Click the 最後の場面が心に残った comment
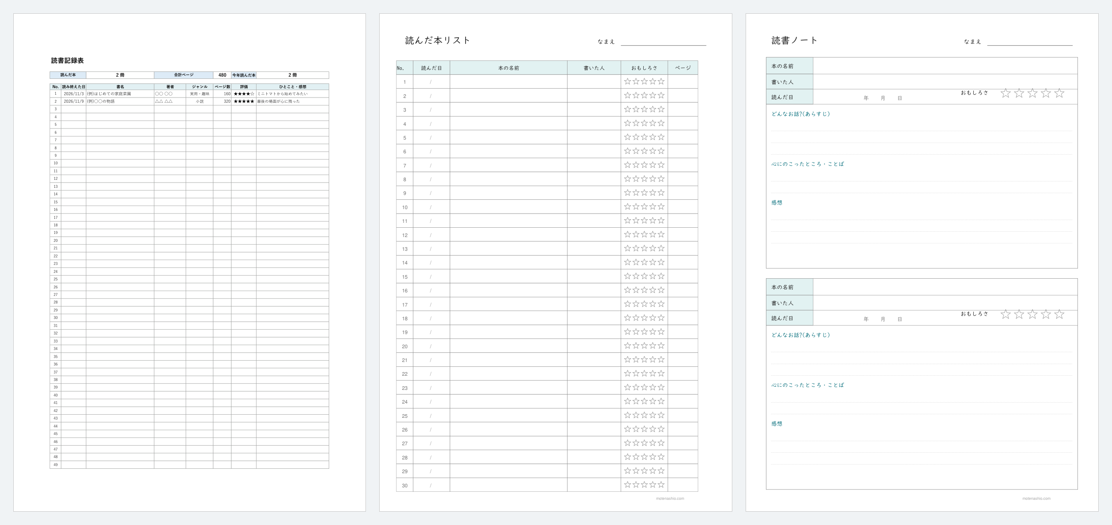 pos(278,101)
